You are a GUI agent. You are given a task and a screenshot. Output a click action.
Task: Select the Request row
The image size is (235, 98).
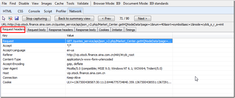tap(87, 41)
